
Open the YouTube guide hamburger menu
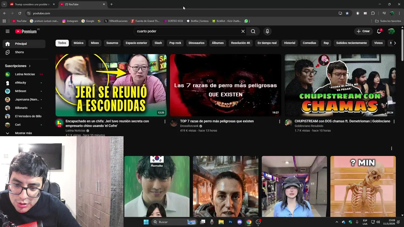click(8, 31)
